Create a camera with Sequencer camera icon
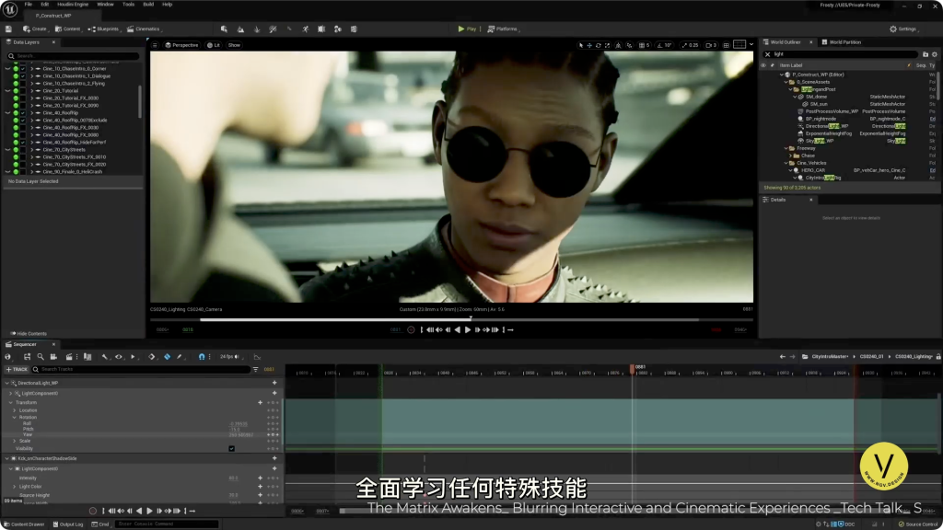This screenshot has height=530, width=943. pyautogui.click(x=53, y=357)
